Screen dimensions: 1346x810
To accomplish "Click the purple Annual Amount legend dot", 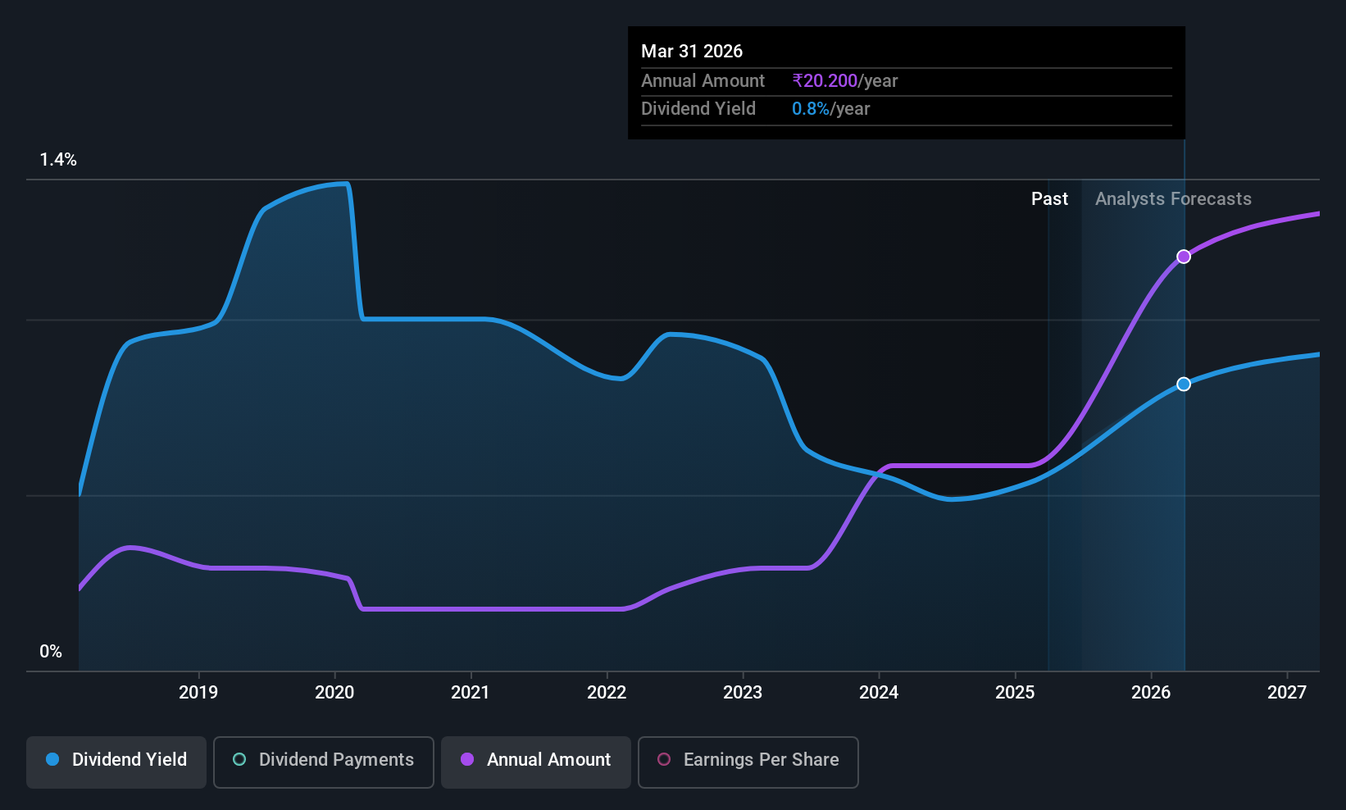I will click(467, 759).
